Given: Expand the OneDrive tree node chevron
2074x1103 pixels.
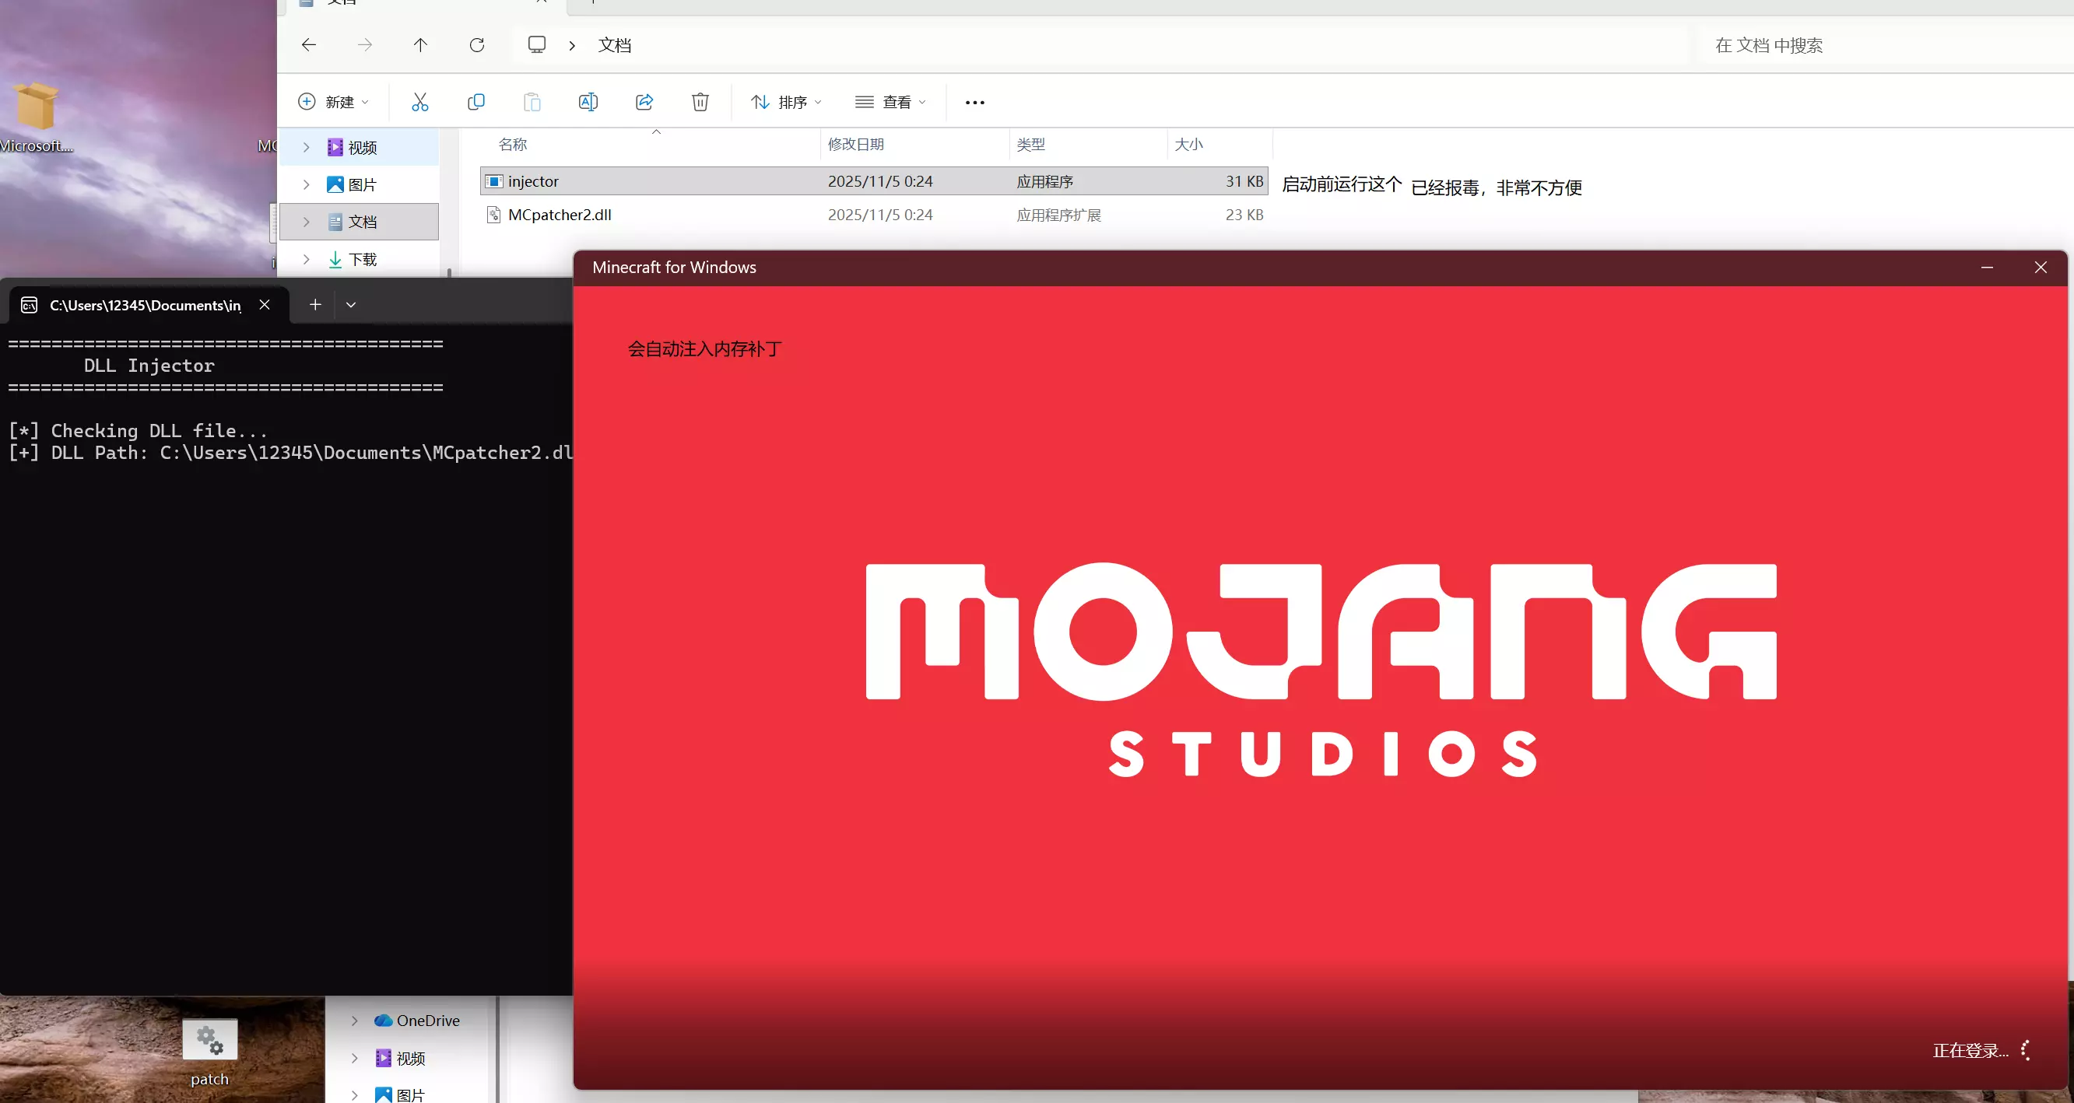Looking at the screenshot, I should (354, 1020).
